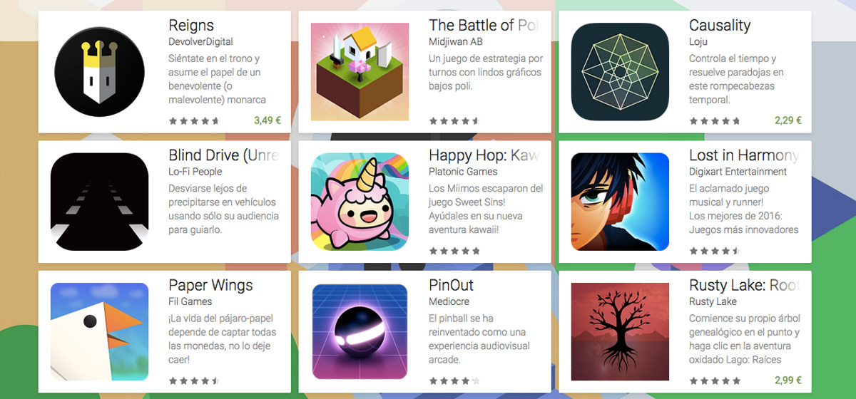
Task: Open developer Platonic Games link
Action: tap(463, 172)
